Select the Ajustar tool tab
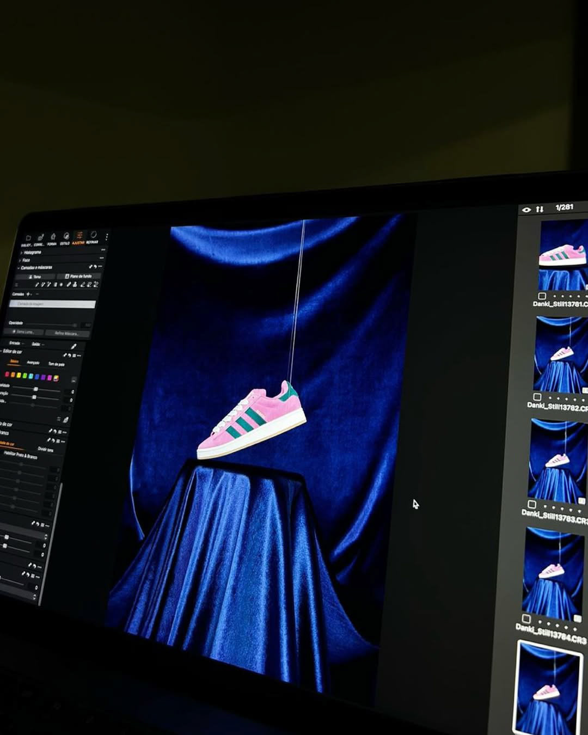 (x=78, y=238)
